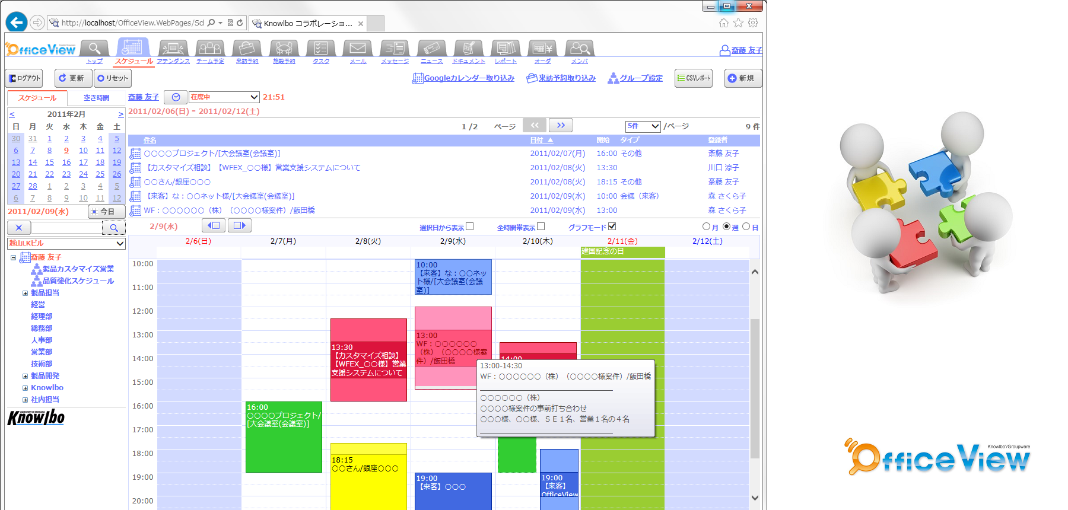1068x510 pixels.
Task: Select 日 view radio button
Action: 746,227
